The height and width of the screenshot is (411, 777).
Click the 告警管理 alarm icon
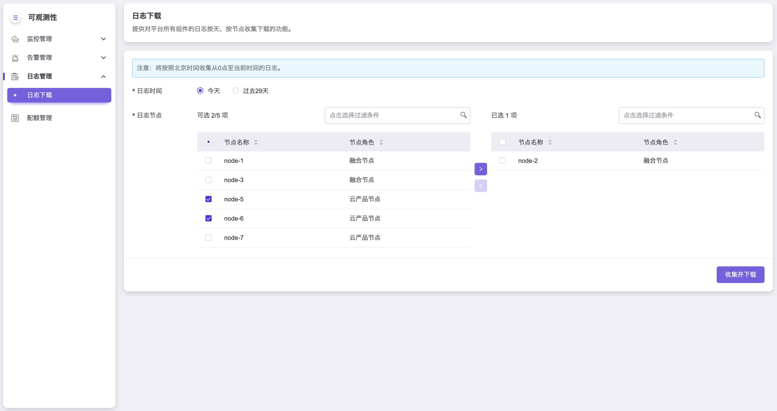click(15, 58)
